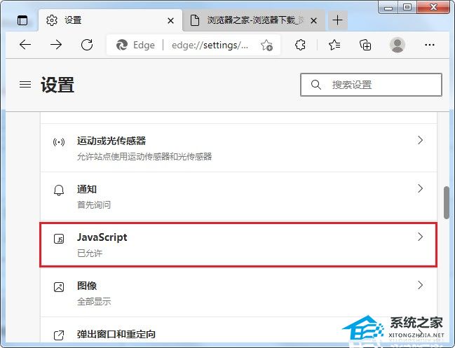Click the pop-ups and redirects icon
Image resolution: width=455 pixels, height=348 pixels.
59,335
